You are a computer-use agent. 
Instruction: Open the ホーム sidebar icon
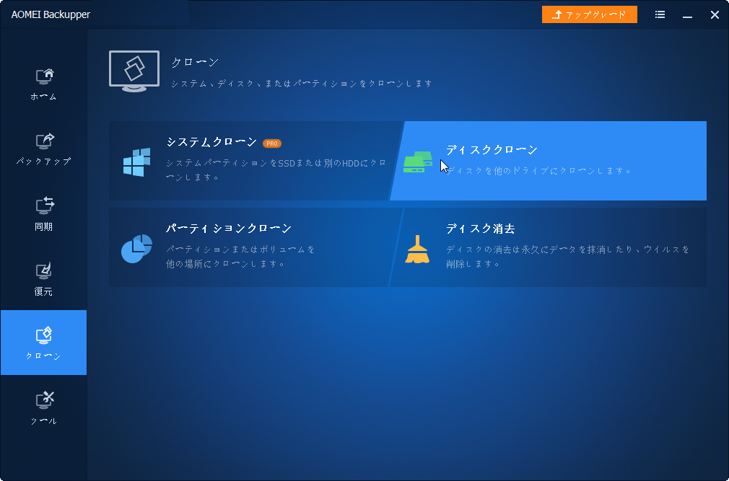pos(45,76)
